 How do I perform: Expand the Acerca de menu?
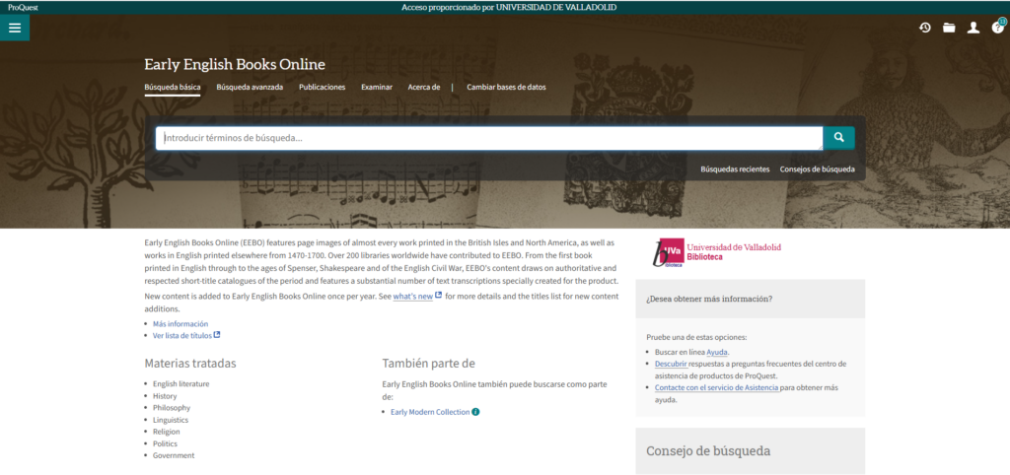(424, 87)
